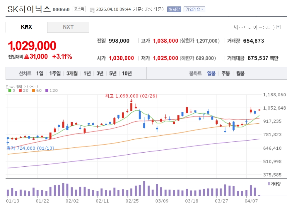This screenshot has width=287, height=210.
Task: Show the 10년 line chart
Action: 127,73
